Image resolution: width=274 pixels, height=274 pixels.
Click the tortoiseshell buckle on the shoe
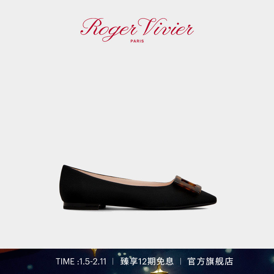pyautogui.click(x=188, y=185)
